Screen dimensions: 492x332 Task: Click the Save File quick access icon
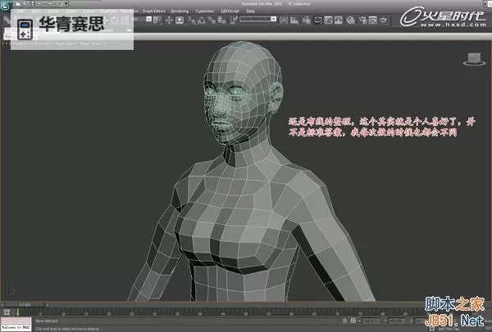click(32, 4)
